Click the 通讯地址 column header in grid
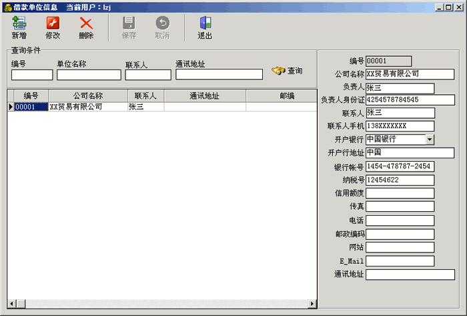 (x=205, y=96)
